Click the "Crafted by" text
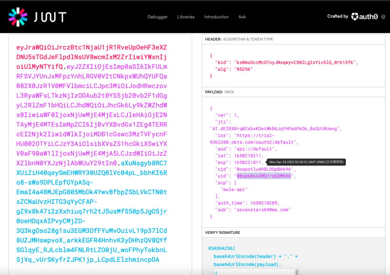390x275 pixels. tap(337, 16)
